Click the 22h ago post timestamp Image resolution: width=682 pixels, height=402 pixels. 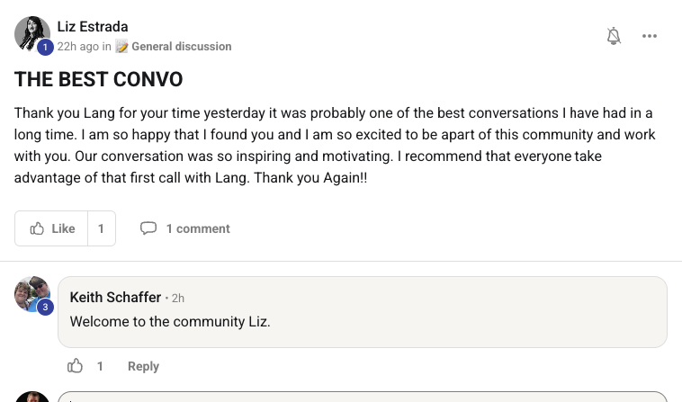[x=77, y=47]
